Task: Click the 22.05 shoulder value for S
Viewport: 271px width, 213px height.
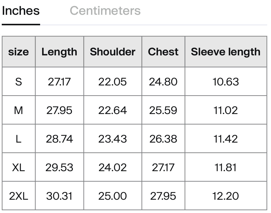Action: pyautogui.click(x=113, y=82)
